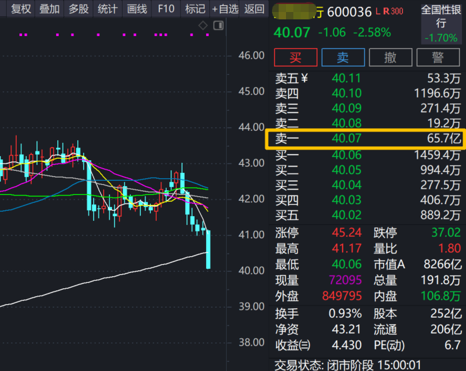
Task: Open the 复权 adjustment menu
Action: point(21,9)
